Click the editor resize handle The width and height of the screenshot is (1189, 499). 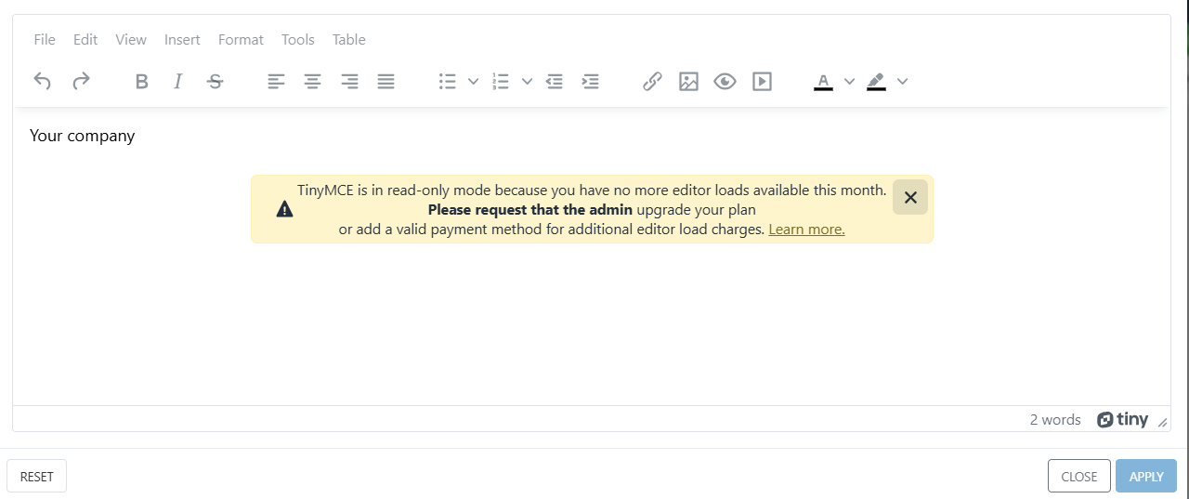(x=1162, y=422)
